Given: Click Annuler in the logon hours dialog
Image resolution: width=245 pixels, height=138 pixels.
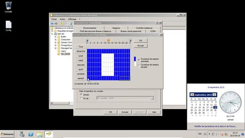Looking at the screenshot, I should pyautogui.click(x=140, y=46).
